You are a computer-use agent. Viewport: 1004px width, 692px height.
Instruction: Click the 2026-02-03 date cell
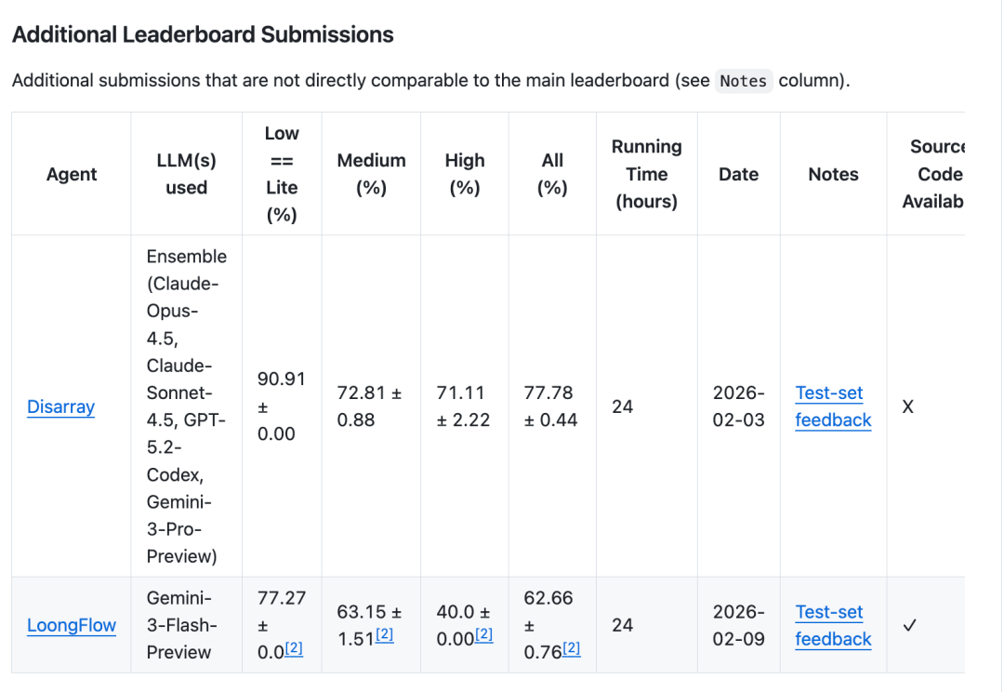(x=738, y=406)
